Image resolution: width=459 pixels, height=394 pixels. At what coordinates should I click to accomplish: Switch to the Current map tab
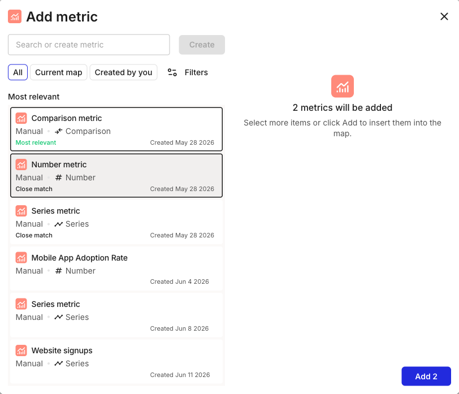tap(59, 72)
